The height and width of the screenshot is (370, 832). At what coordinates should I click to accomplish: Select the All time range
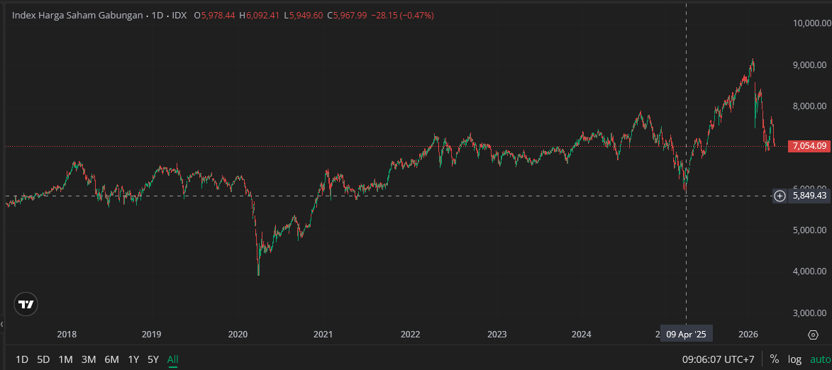172,359
